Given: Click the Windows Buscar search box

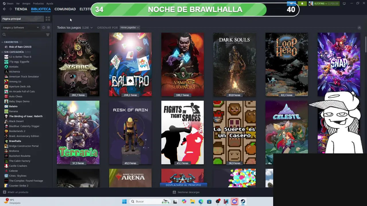Looking at the screenshot, I should (149, 201).
